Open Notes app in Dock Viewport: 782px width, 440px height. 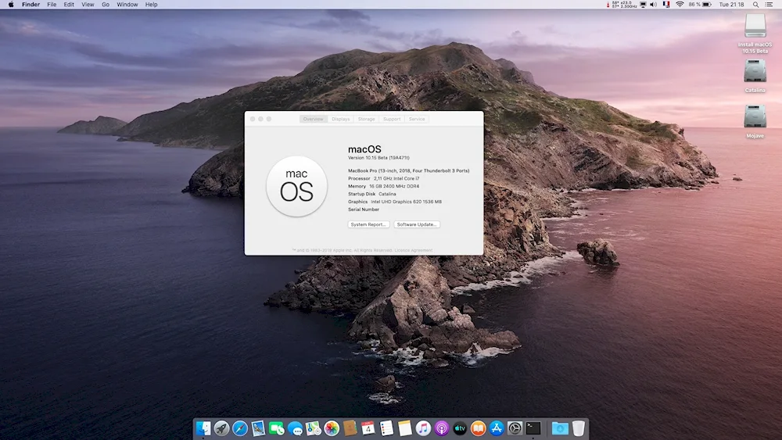tap(405, 428)
